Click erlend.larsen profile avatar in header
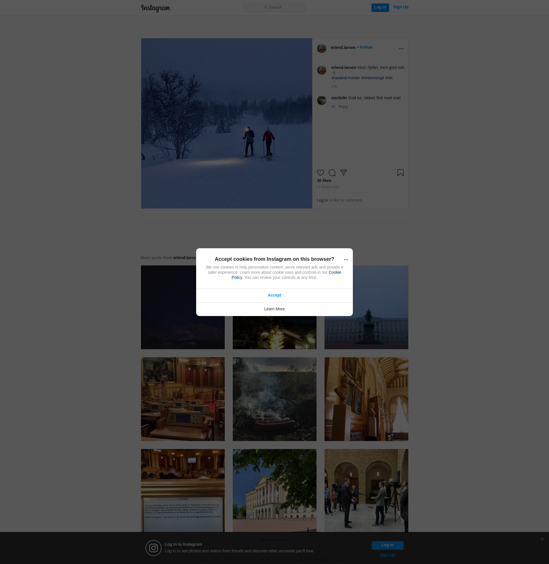 tap(321, 48)
